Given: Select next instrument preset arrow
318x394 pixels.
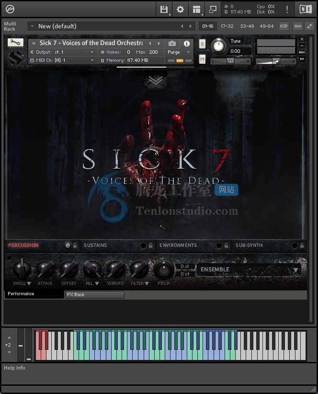Looking at the screenshot, I should point(159,44).
